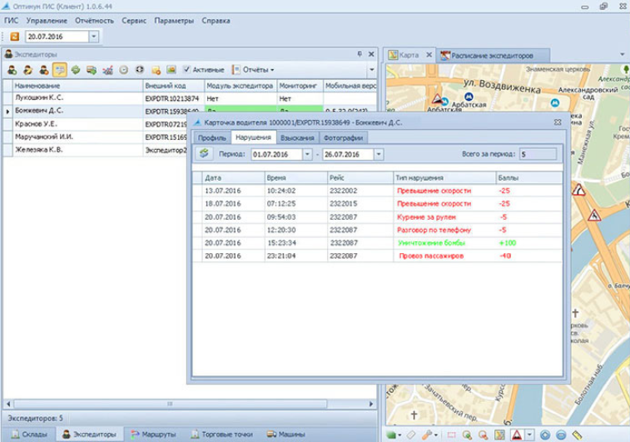This screenshot has width=630, height=442.
Task: Open the period start date 01.07.2016 dropdown
Action: [x=307, y=154]
